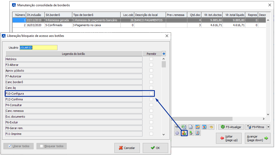This screenshot has height=155, width=275.
Task: Toggle Permitir for Aprov.p/docto
Action: point(151,71)
